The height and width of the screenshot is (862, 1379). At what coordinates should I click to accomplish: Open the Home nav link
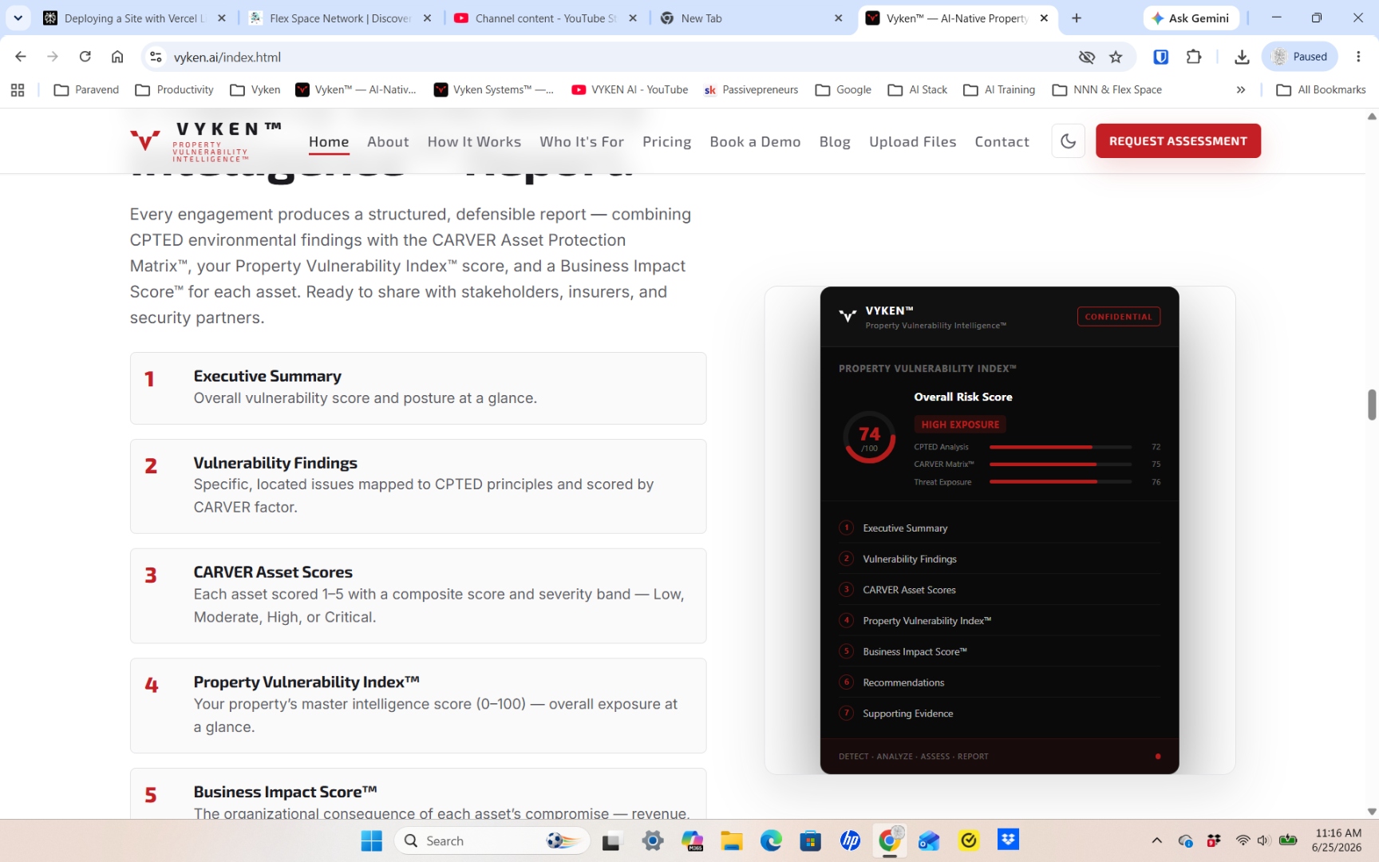pyautogui.click(x=329, y=141)
